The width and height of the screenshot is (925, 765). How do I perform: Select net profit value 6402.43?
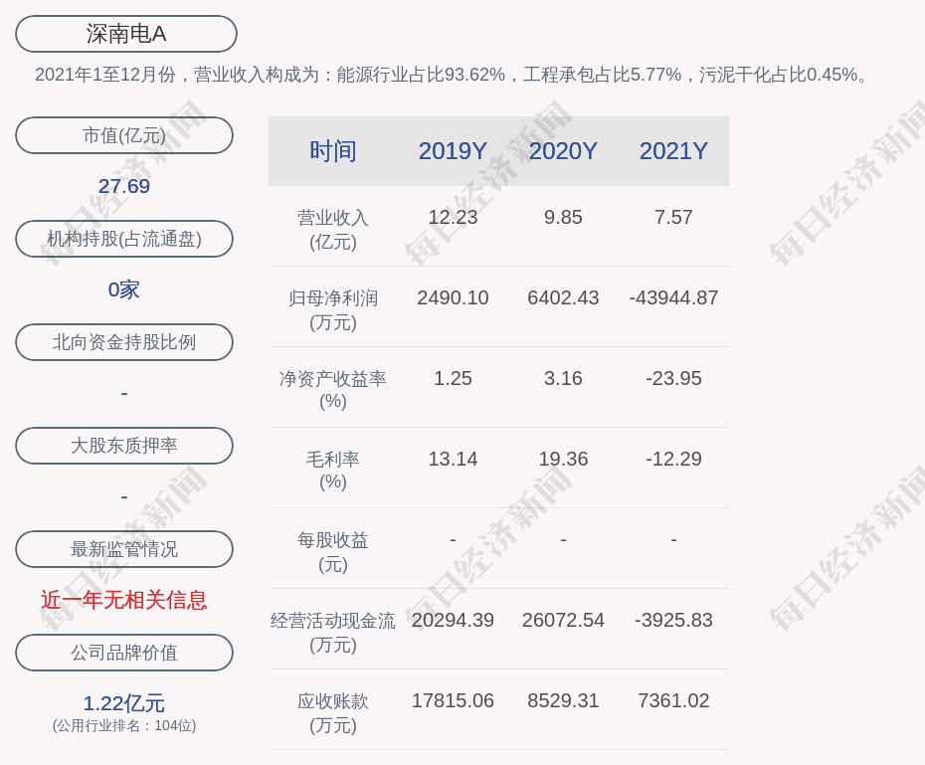tap(563, 297)
